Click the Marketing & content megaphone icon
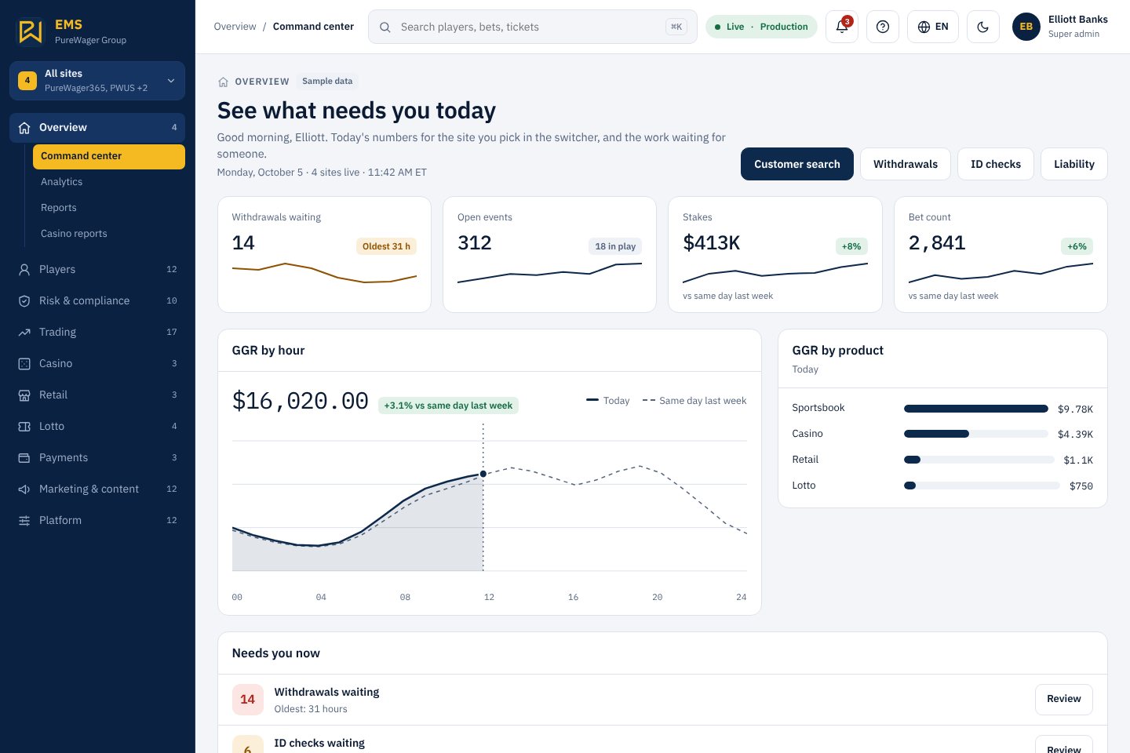Image resolution: width=1130 pixels, height=753 pixels. click(24, 489)
